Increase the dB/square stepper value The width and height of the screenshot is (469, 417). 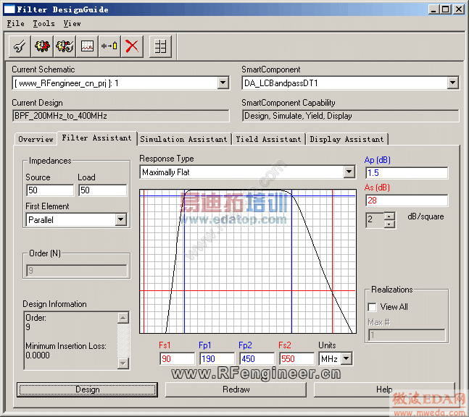click(389, 216)
